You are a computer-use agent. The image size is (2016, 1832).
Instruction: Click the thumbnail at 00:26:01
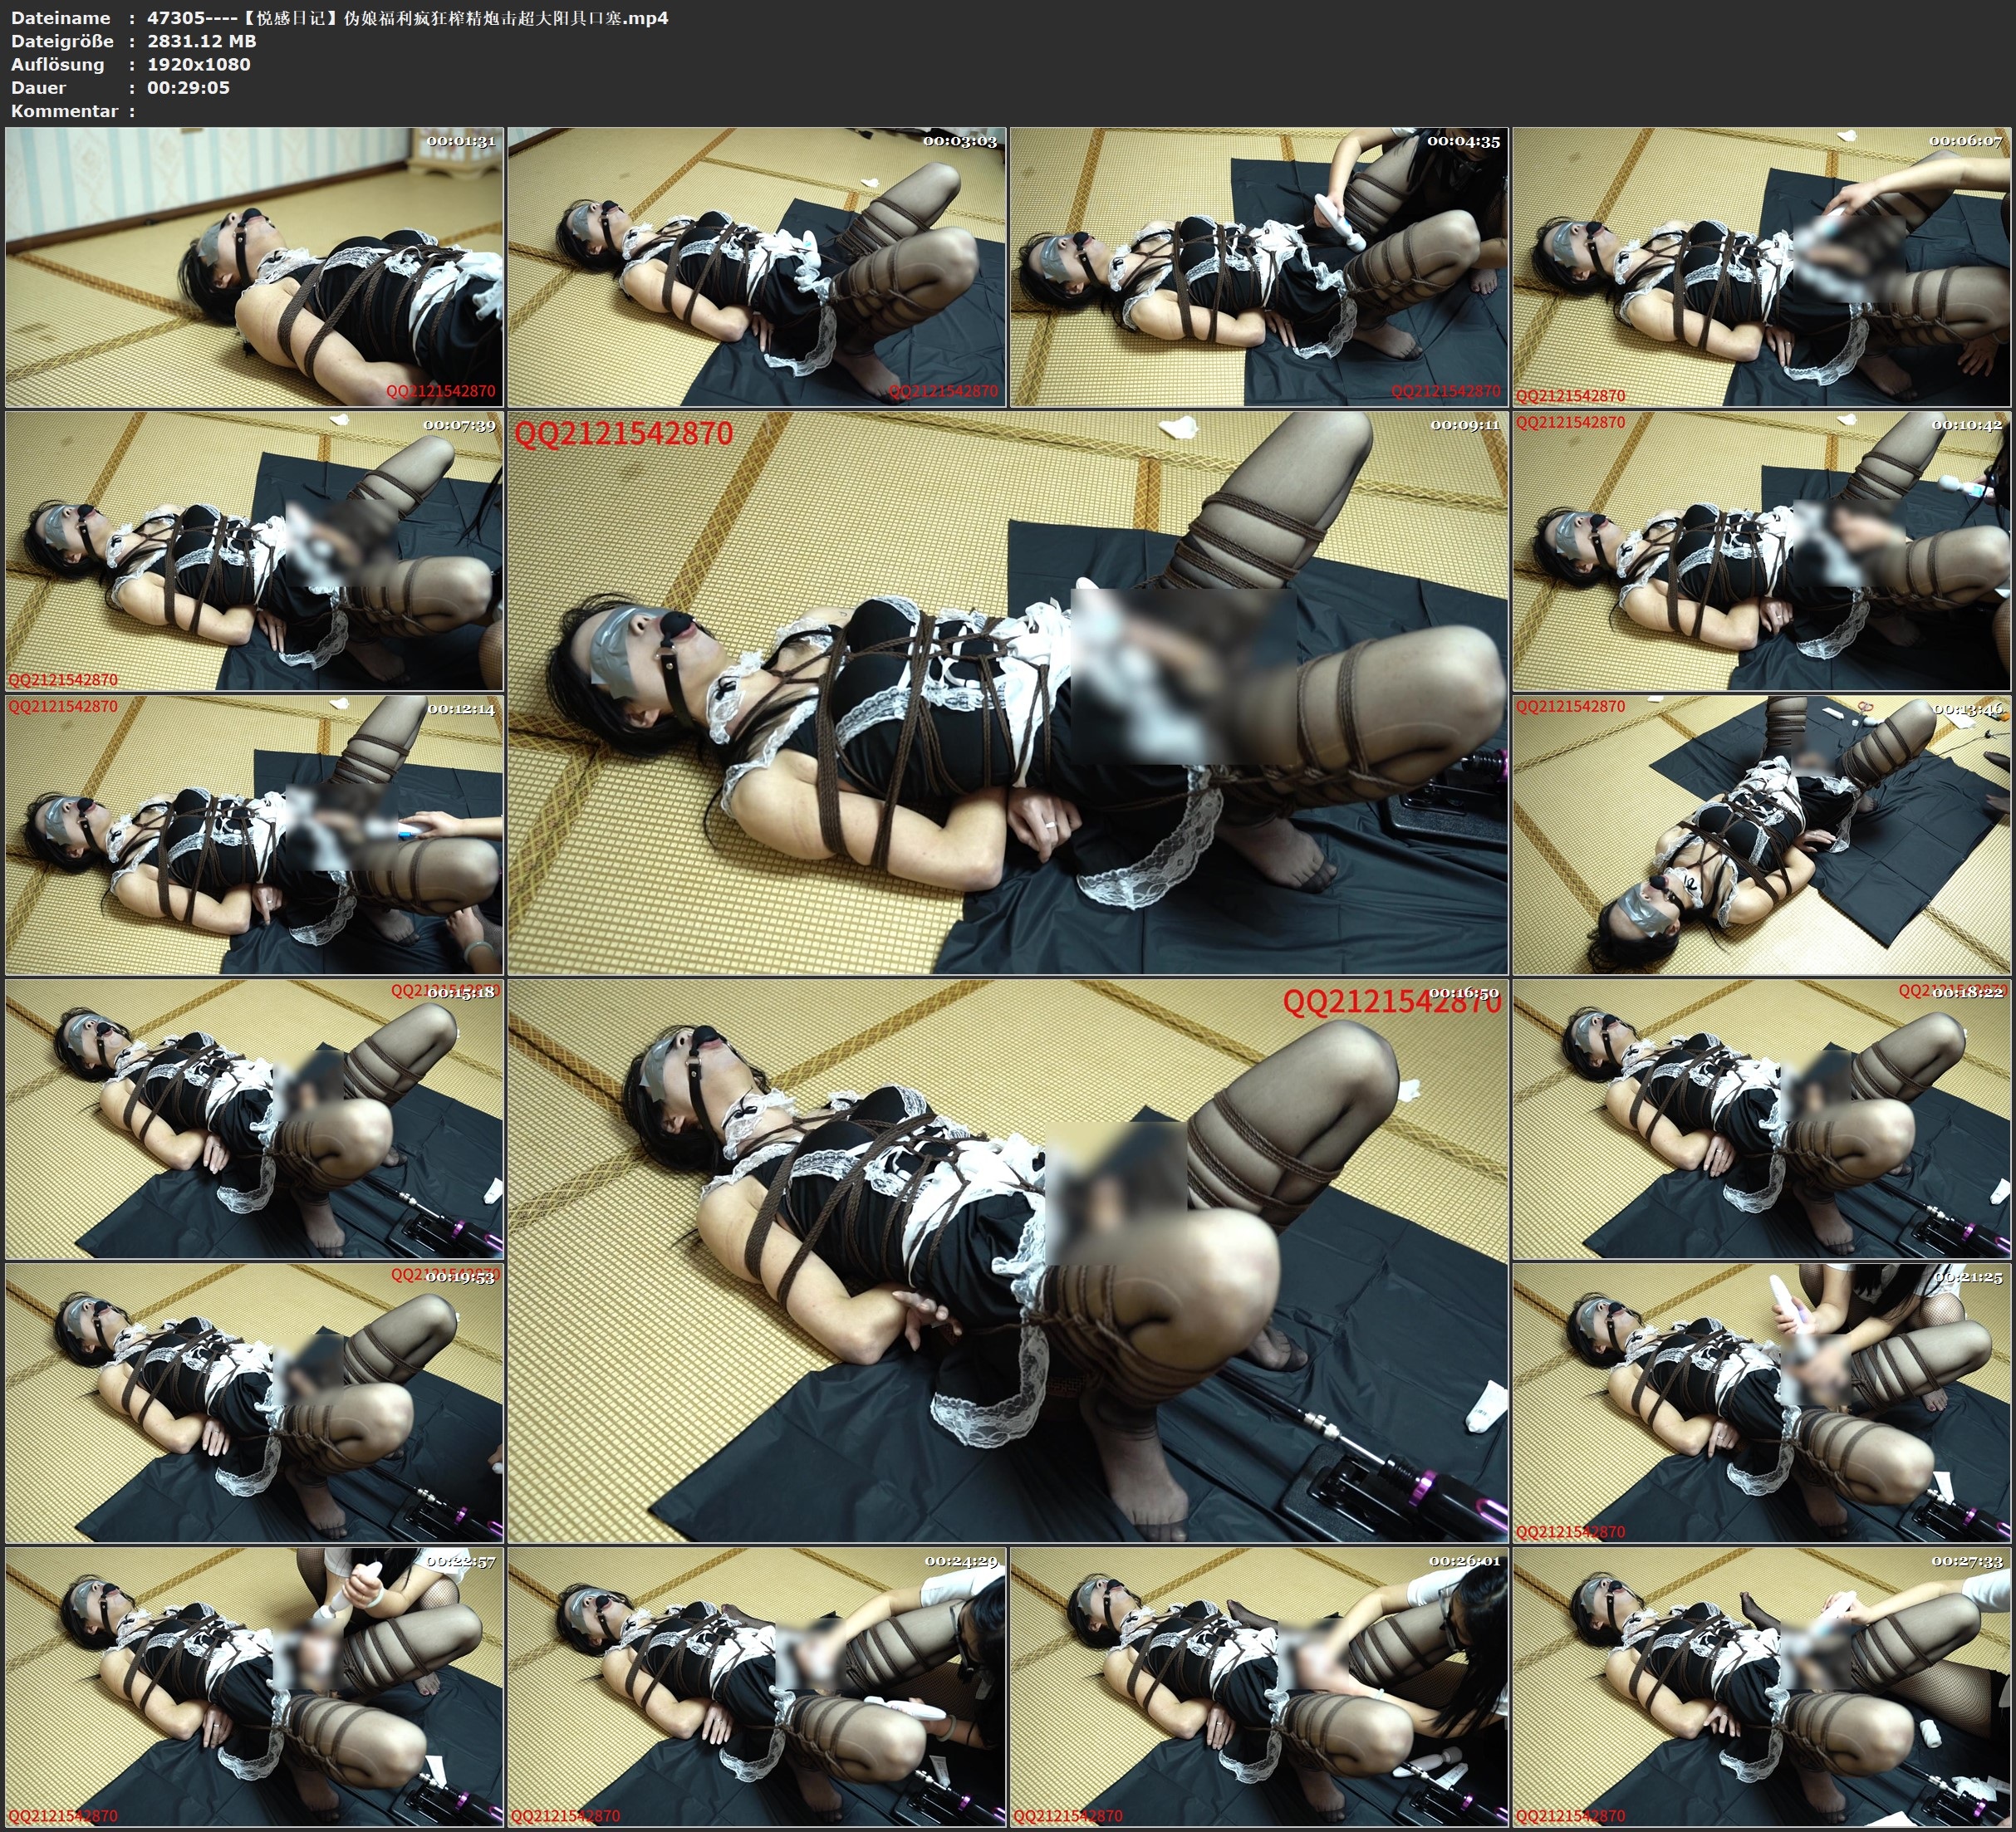tap(1259, 1687)
